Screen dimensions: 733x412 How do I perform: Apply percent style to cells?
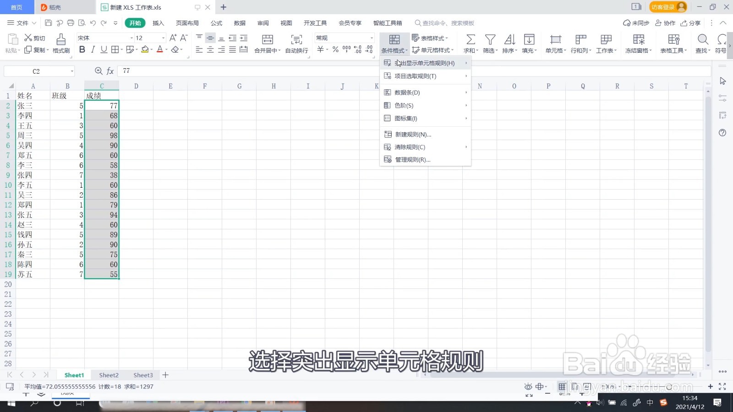335,49
